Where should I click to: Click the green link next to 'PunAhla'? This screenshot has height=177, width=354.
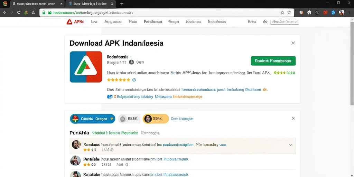(x=115, y=133)
